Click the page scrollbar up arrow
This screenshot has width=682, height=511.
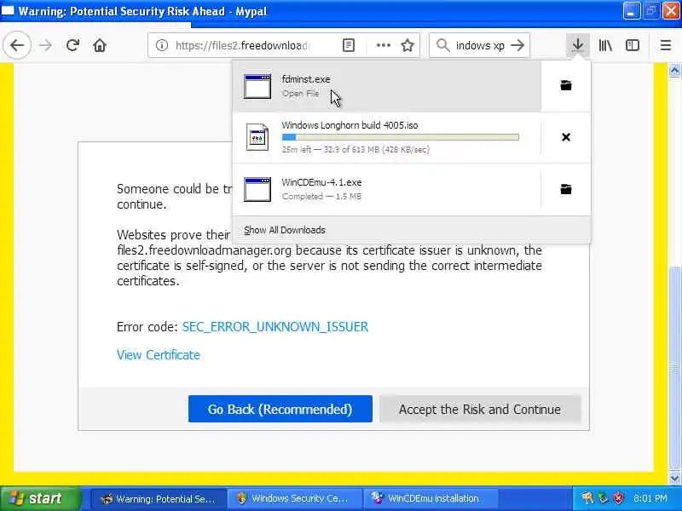click(x=674, y=70)
